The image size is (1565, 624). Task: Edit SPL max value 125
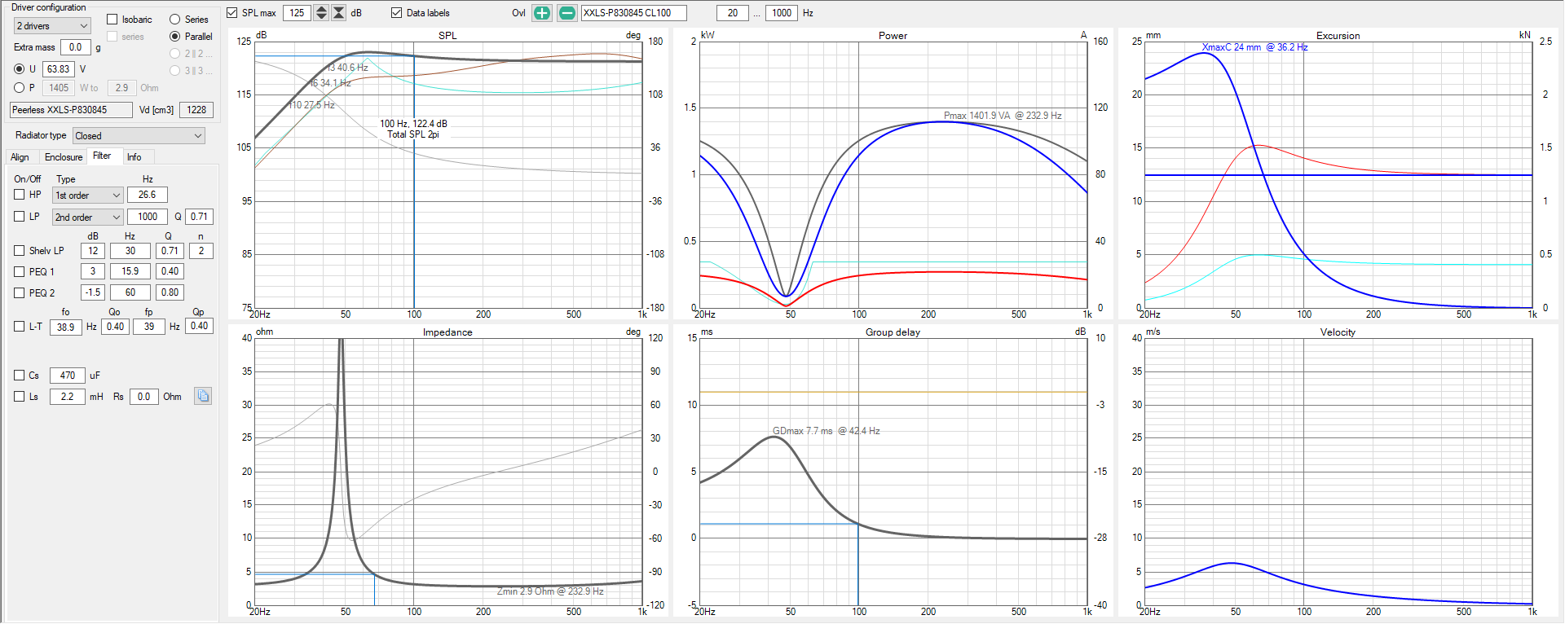pos(298,13)
